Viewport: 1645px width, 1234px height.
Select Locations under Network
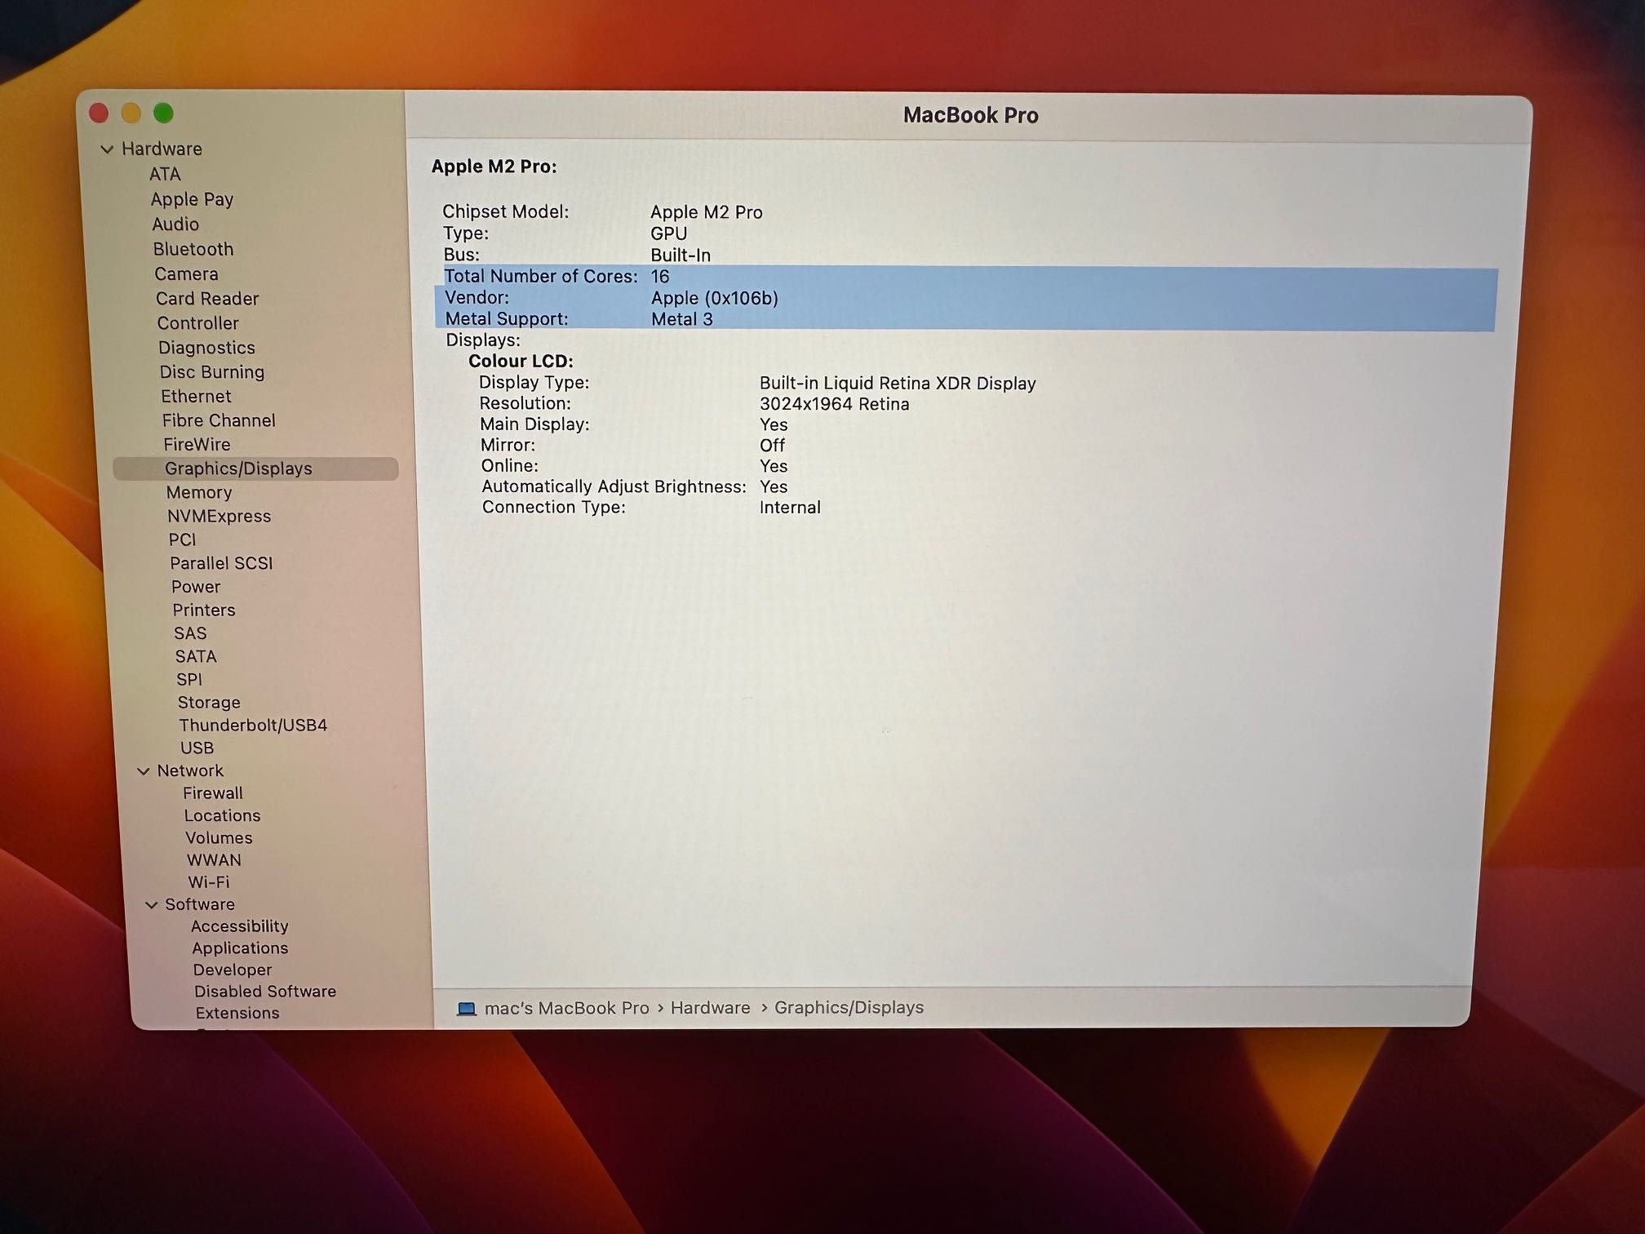click(222, 815)
